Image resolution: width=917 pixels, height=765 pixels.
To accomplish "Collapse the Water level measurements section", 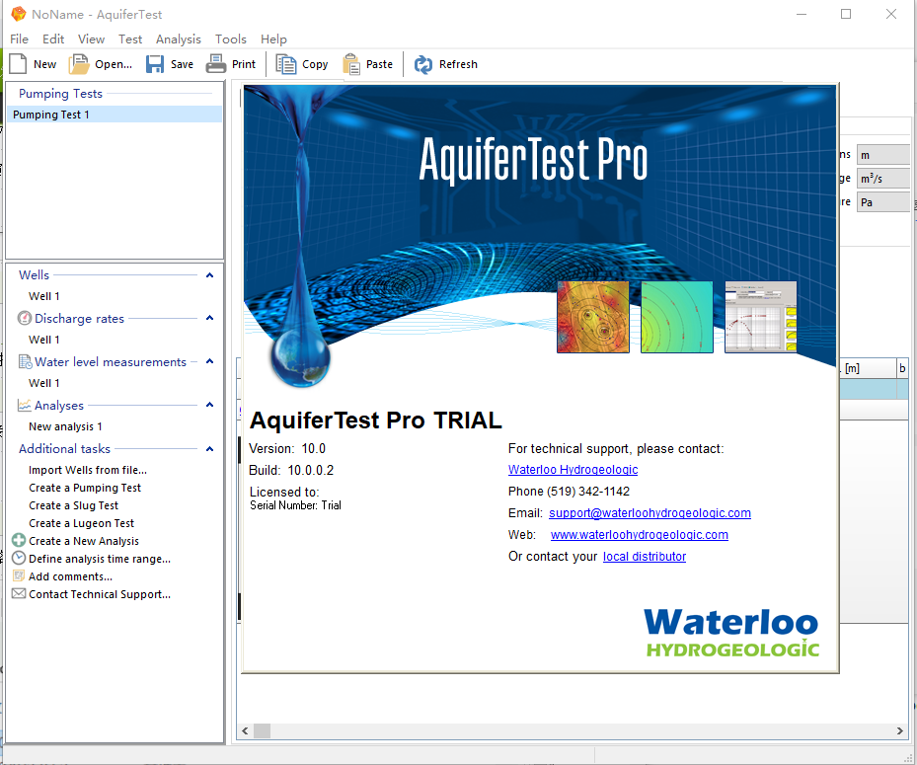I will tap(209, 361).
